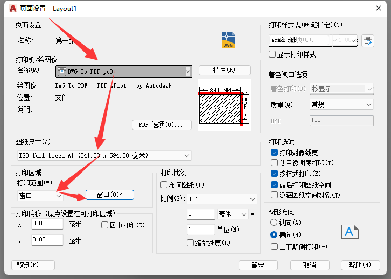
Task: Close the Layout1 page setup dialog
Action: tap(379, 8)
